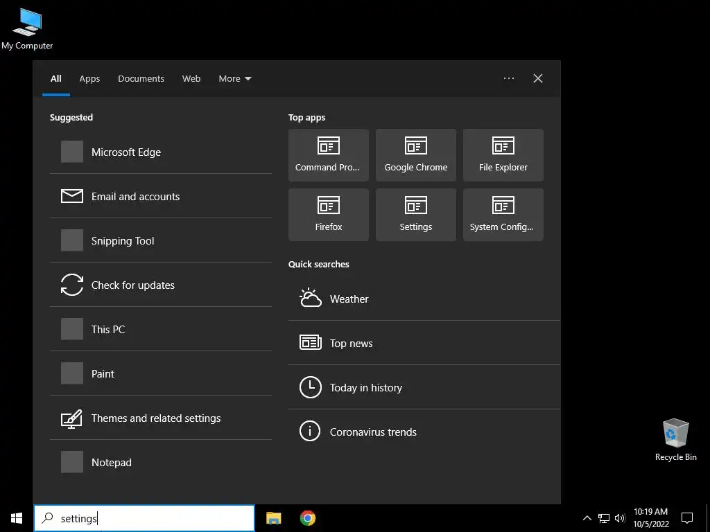Open the network status tray icon
710x532 pixels.
[x=604, y=518]
